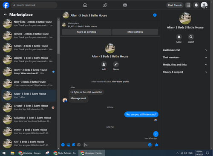This screenshot has width=213, height=156.
Task: Open the Home feed icon
Action: coord(85,5)
